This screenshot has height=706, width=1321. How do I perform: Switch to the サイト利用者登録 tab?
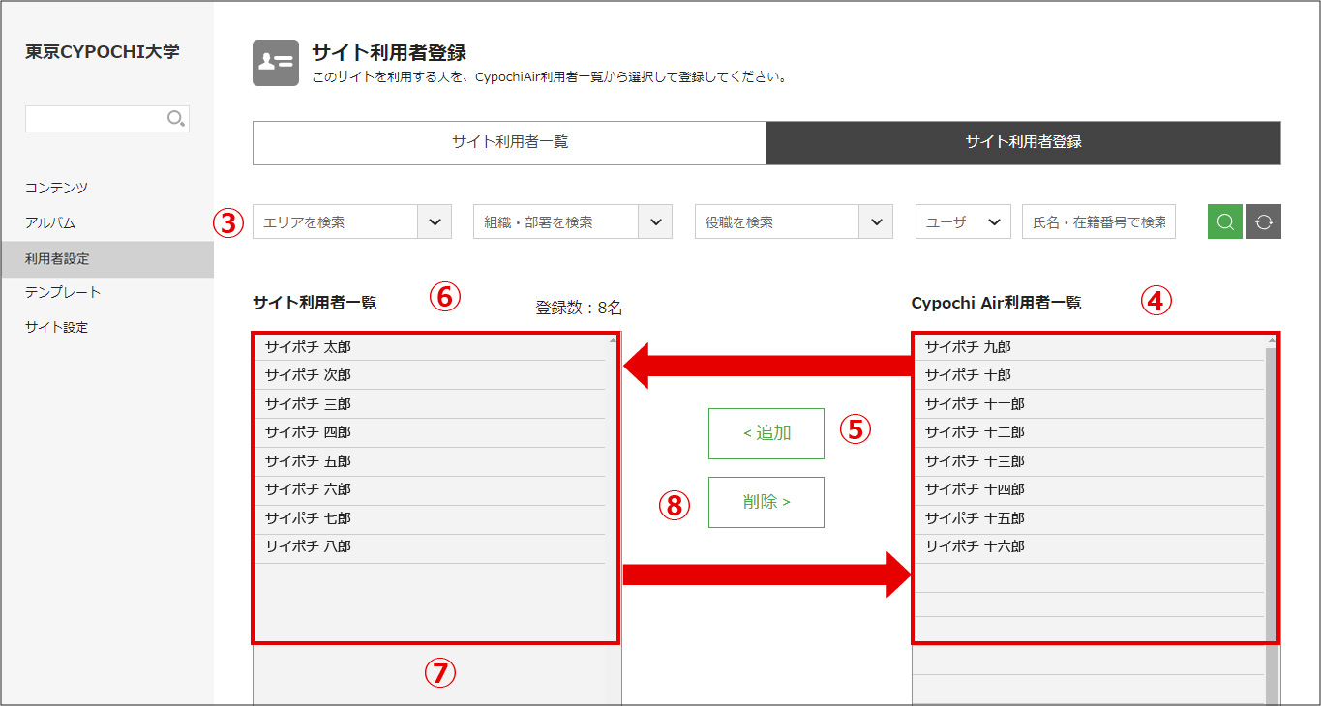[x=1023, y=142]
